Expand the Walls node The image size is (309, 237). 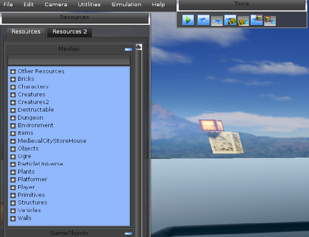point(13,218)
